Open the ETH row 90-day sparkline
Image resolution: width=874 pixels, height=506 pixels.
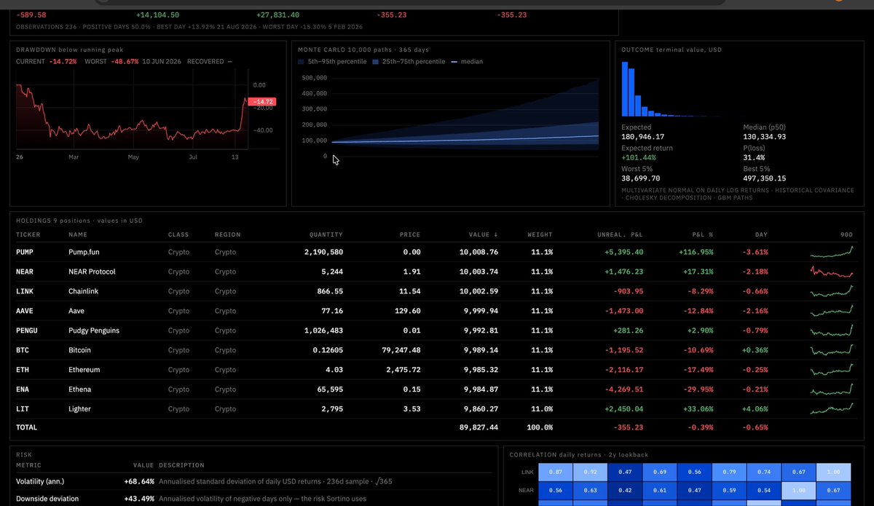(832, 370)
